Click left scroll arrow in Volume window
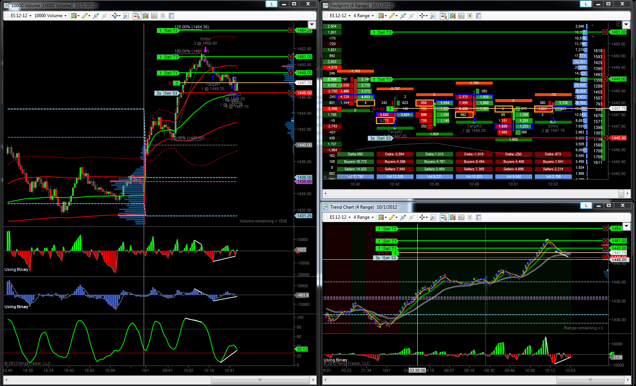The height and width of the screenshot is (386, 636). pyautogui.click(x=6, y=380)
